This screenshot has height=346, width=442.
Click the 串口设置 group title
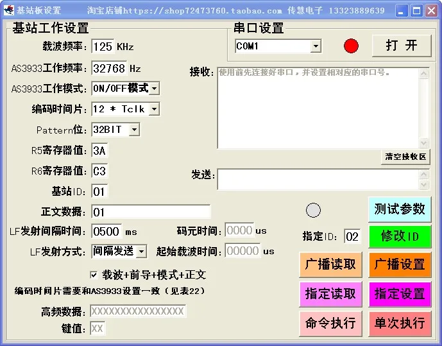coord(259,28)
